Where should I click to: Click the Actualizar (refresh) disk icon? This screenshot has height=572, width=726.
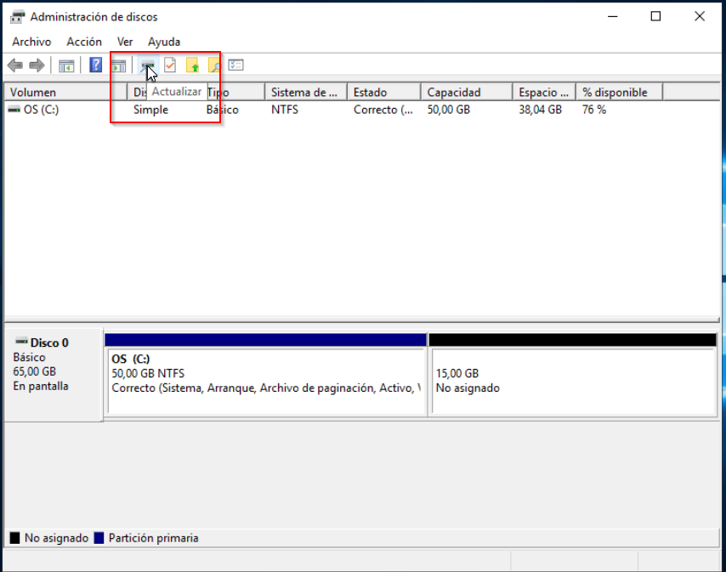point(148,65)
